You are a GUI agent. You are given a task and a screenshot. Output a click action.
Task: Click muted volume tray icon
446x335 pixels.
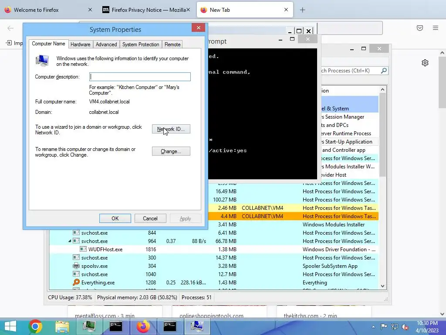click(405, 327)
